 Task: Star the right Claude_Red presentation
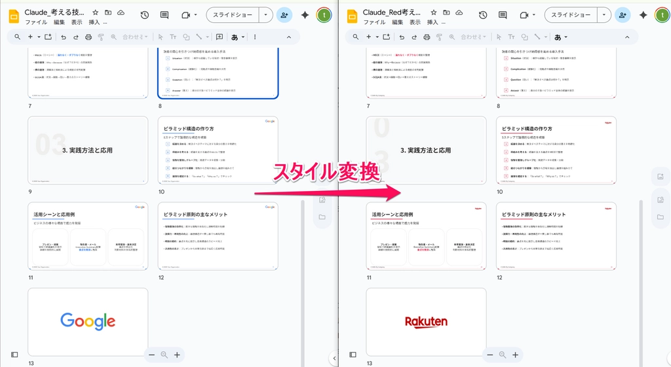coord(434,12)
